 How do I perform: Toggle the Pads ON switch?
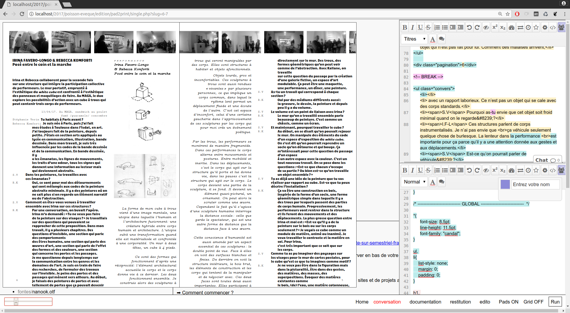point(508,302)
